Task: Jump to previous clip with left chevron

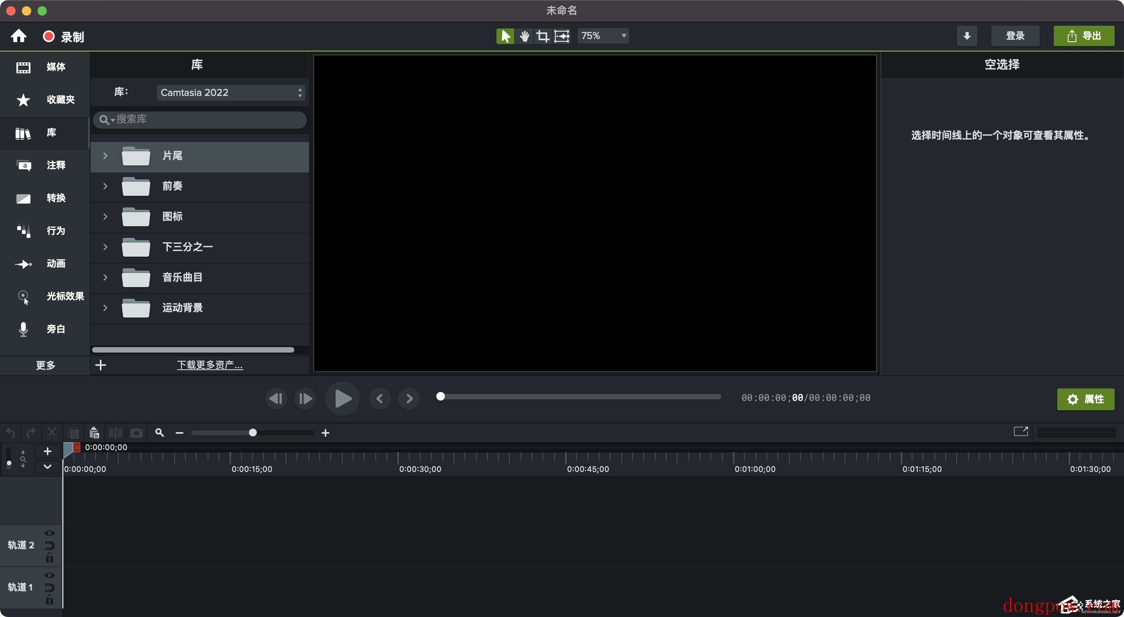Action: [380, 399]
